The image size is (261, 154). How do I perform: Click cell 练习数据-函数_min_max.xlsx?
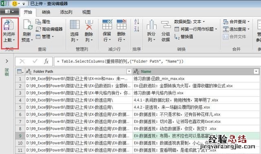pos(196,78)
